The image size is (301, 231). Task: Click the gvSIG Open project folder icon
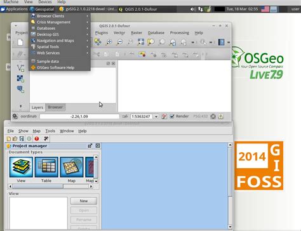pos(15,139)
